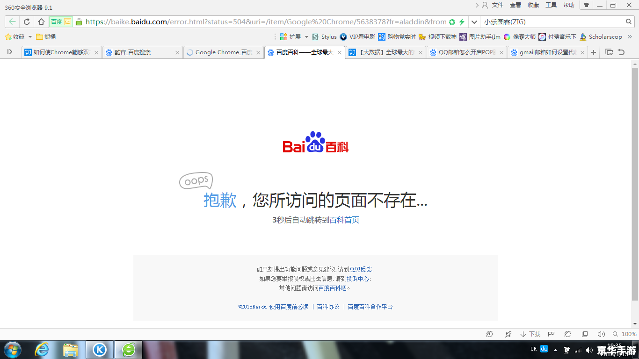Open the tab list window icon

click(x=609, y=52)
